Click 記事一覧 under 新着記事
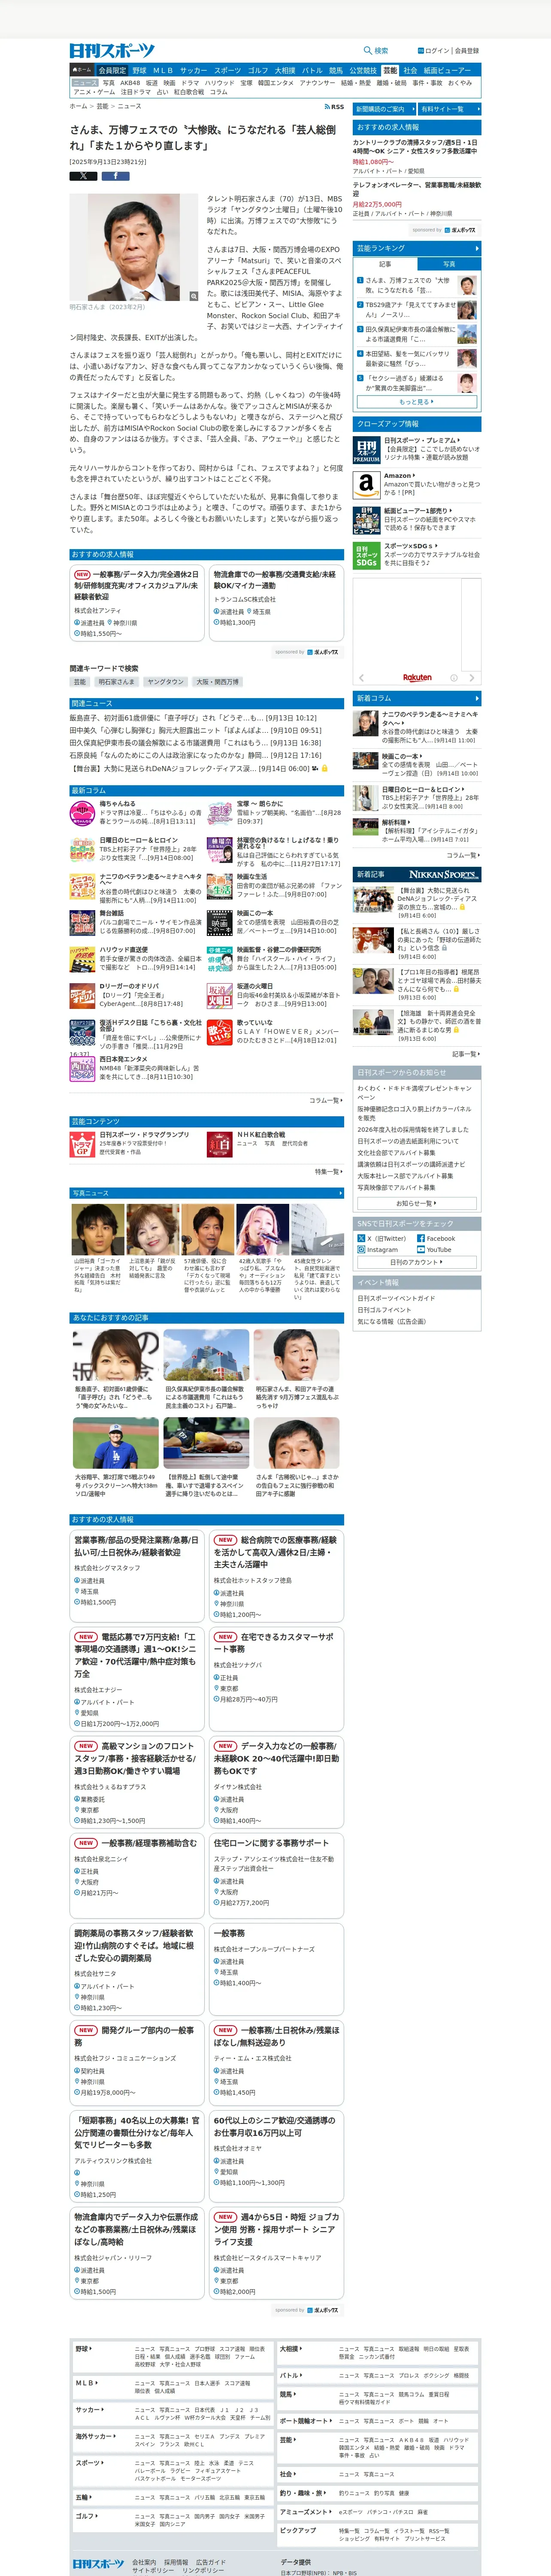Image resolution: width=551 pixels, height=2576 pixels. tap(466, 1053)
